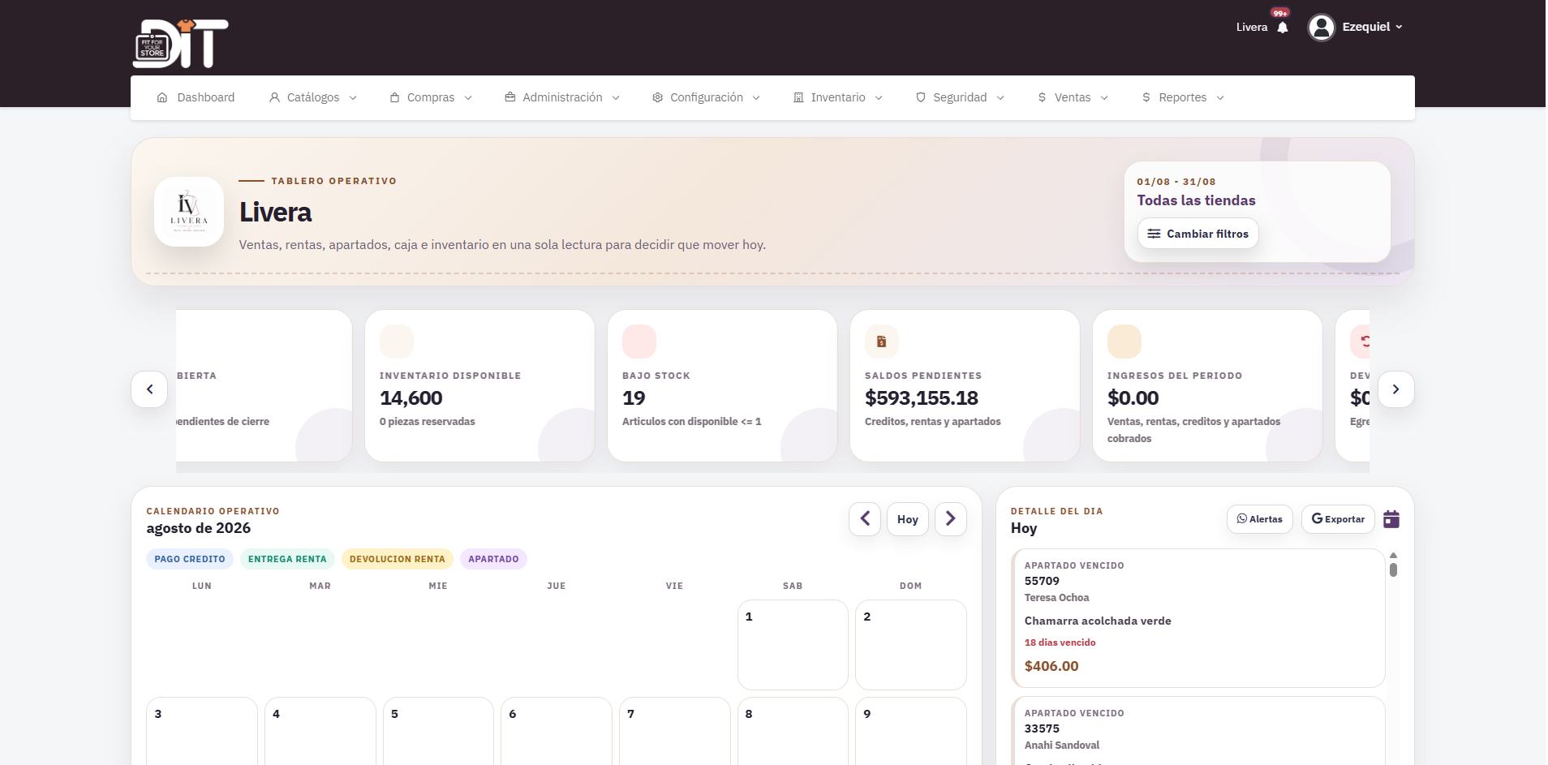Viewport: 1548px width, 765px height.
Task: Expand the Administración dropdown menu
Action: [562, 97]
